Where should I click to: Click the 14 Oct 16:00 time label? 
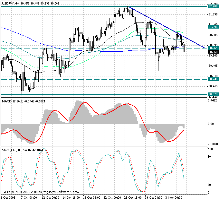[x=71, y=198]
